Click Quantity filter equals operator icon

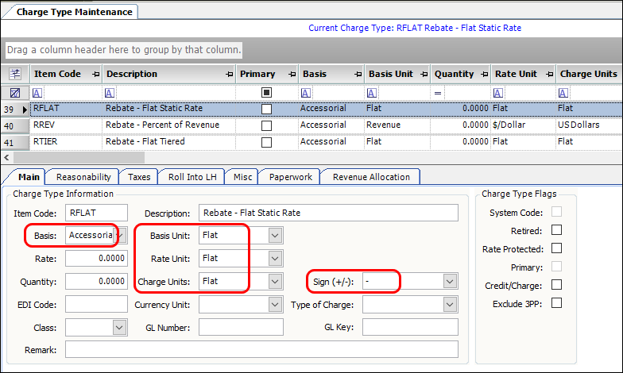pos(437,93)
